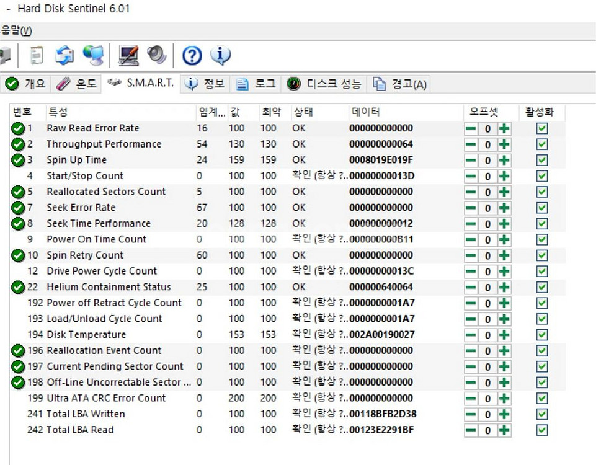Click the 최악 column header
This screenshot has width=596, height=465.
click(x=275, y=112)
